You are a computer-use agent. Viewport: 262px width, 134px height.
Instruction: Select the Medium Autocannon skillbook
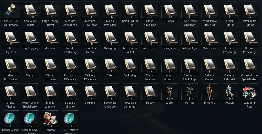[x=70, y=10]
